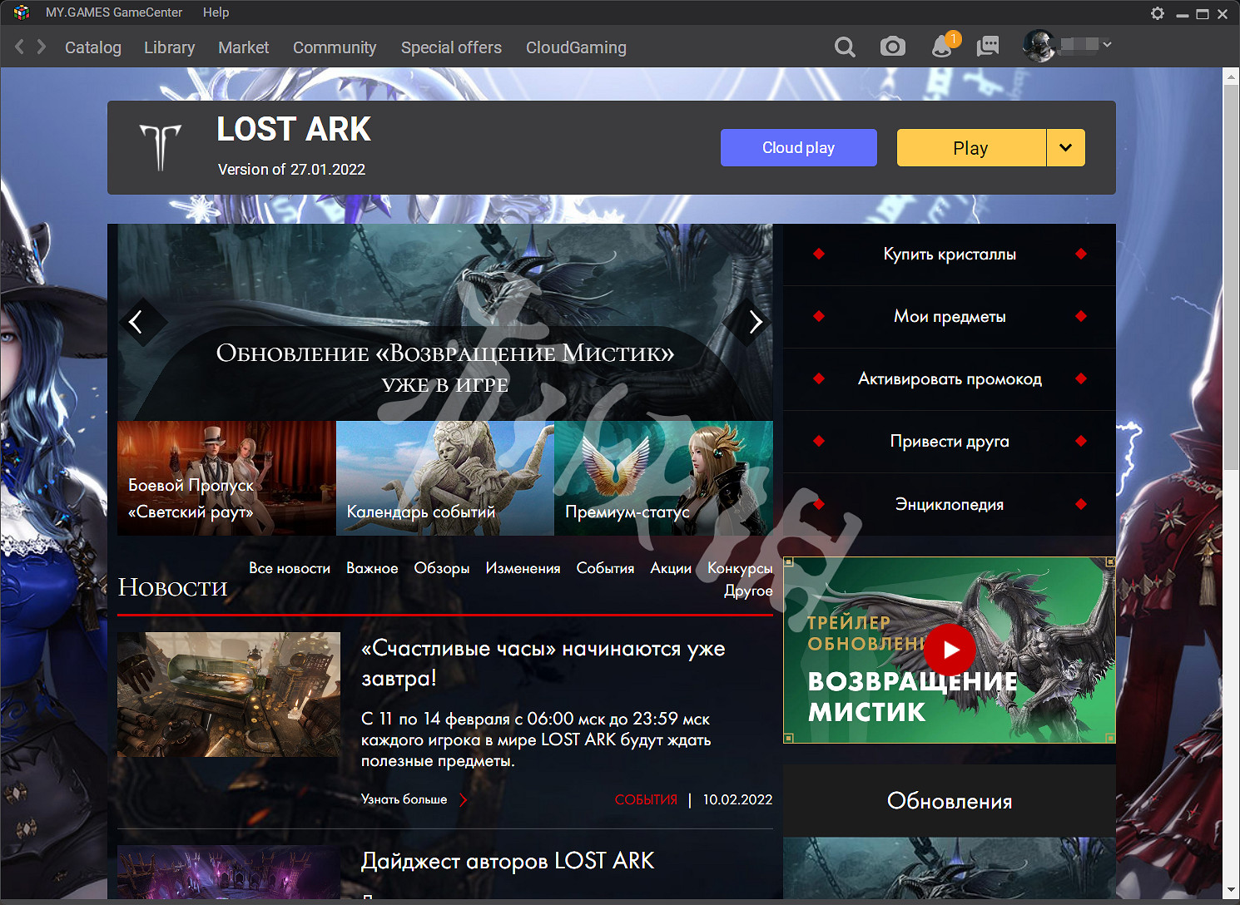Click the screenshot camera icon

pos(892,47)
